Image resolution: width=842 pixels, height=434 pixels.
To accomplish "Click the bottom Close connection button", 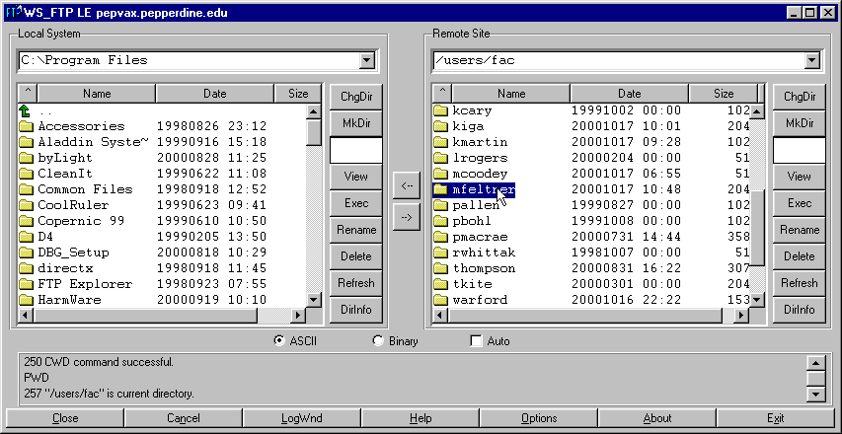I will 65,418.
